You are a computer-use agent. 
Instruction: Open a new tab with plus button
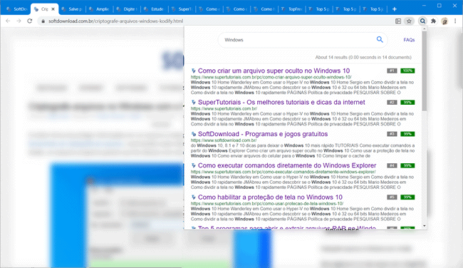click(395, 9)
